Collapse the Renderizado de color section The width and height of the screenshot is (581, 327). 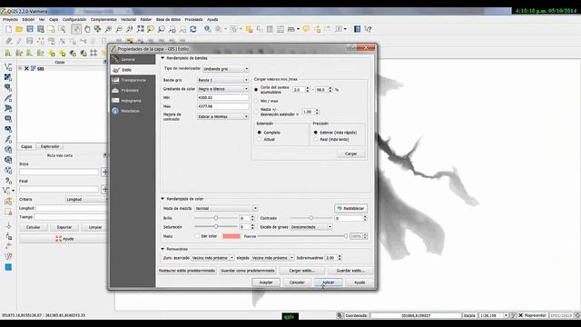162,199
